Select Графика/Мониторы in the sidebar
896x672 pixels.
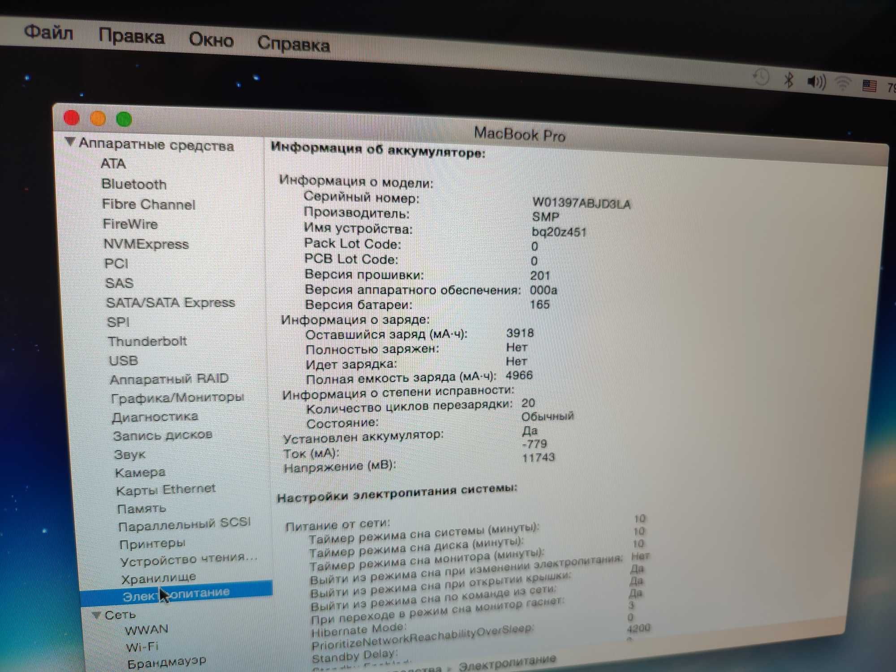coord(177,398)
